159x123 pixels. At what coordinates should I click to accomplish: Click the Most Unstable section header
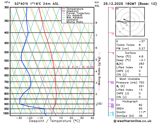[130, 79]
